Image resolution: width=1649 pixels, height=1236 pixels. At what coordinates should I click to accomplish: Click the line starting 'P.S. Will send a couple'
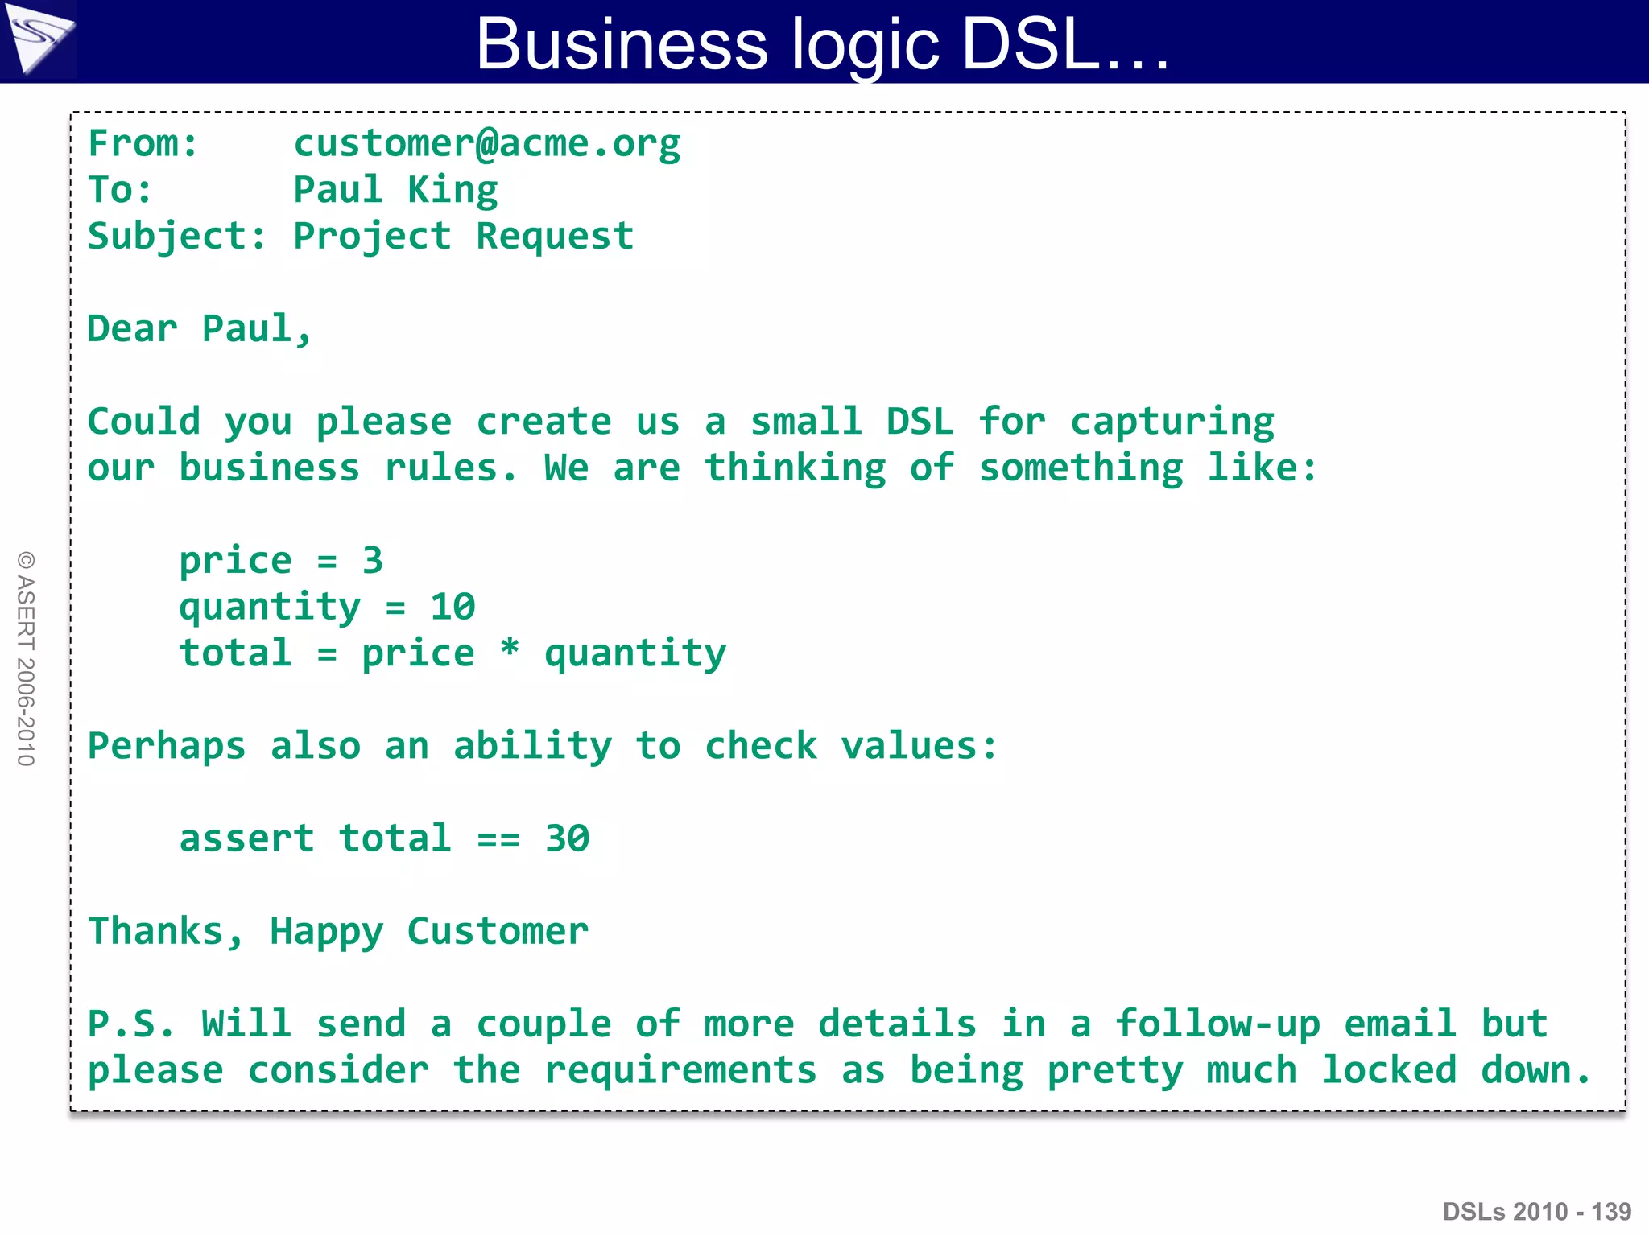[818, 1024]
